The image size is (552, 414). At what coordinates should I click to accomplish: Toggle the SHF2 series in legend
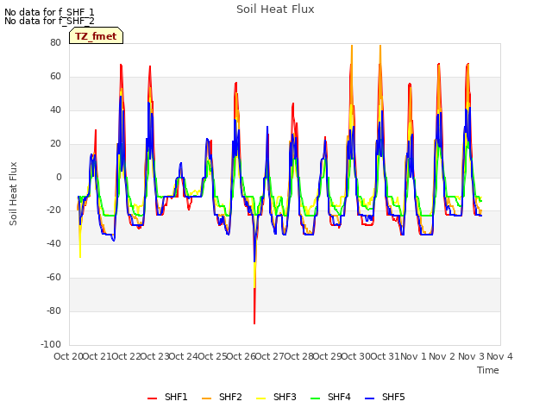point(222,397)
